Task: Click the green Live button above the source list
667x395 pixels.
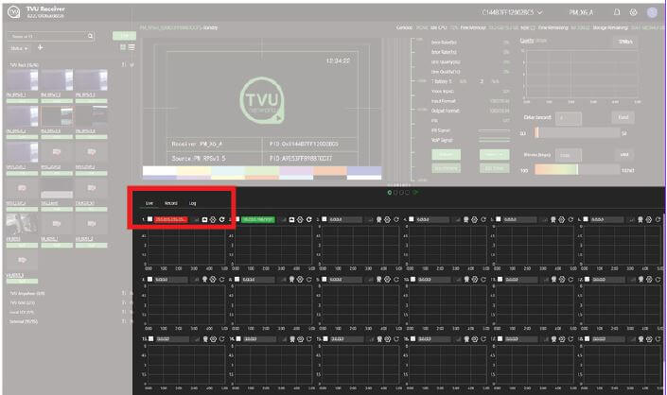Action: point(124,36)
